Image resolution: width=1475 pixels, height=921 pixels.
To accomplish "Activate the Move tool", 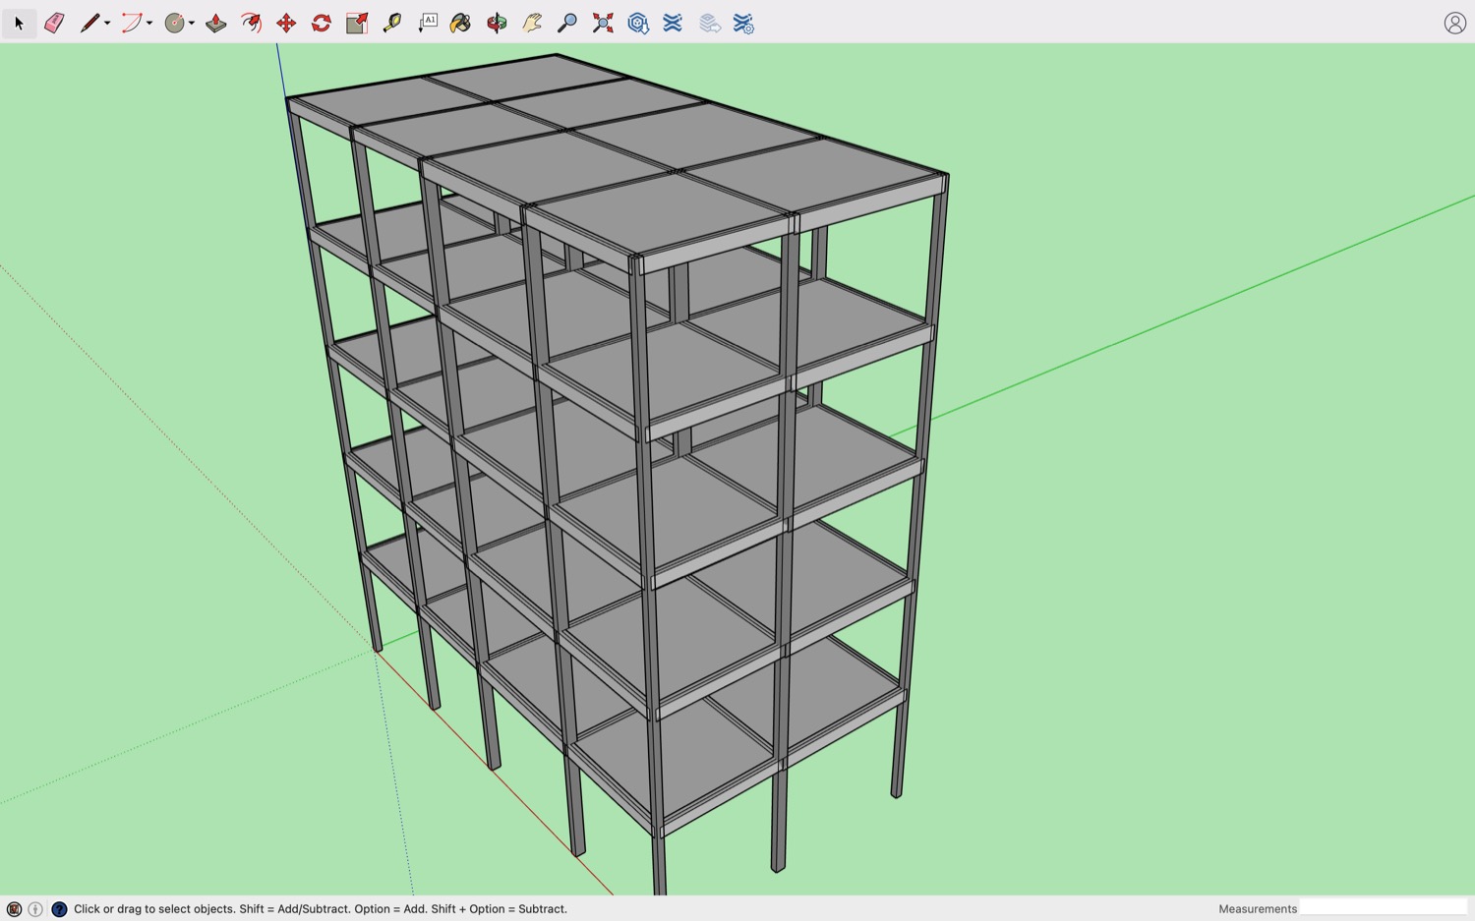I will 286,23.
